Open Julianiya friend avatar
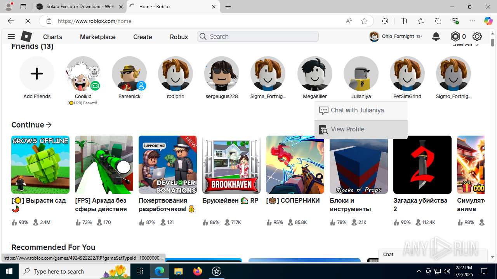 coord(361,74)
